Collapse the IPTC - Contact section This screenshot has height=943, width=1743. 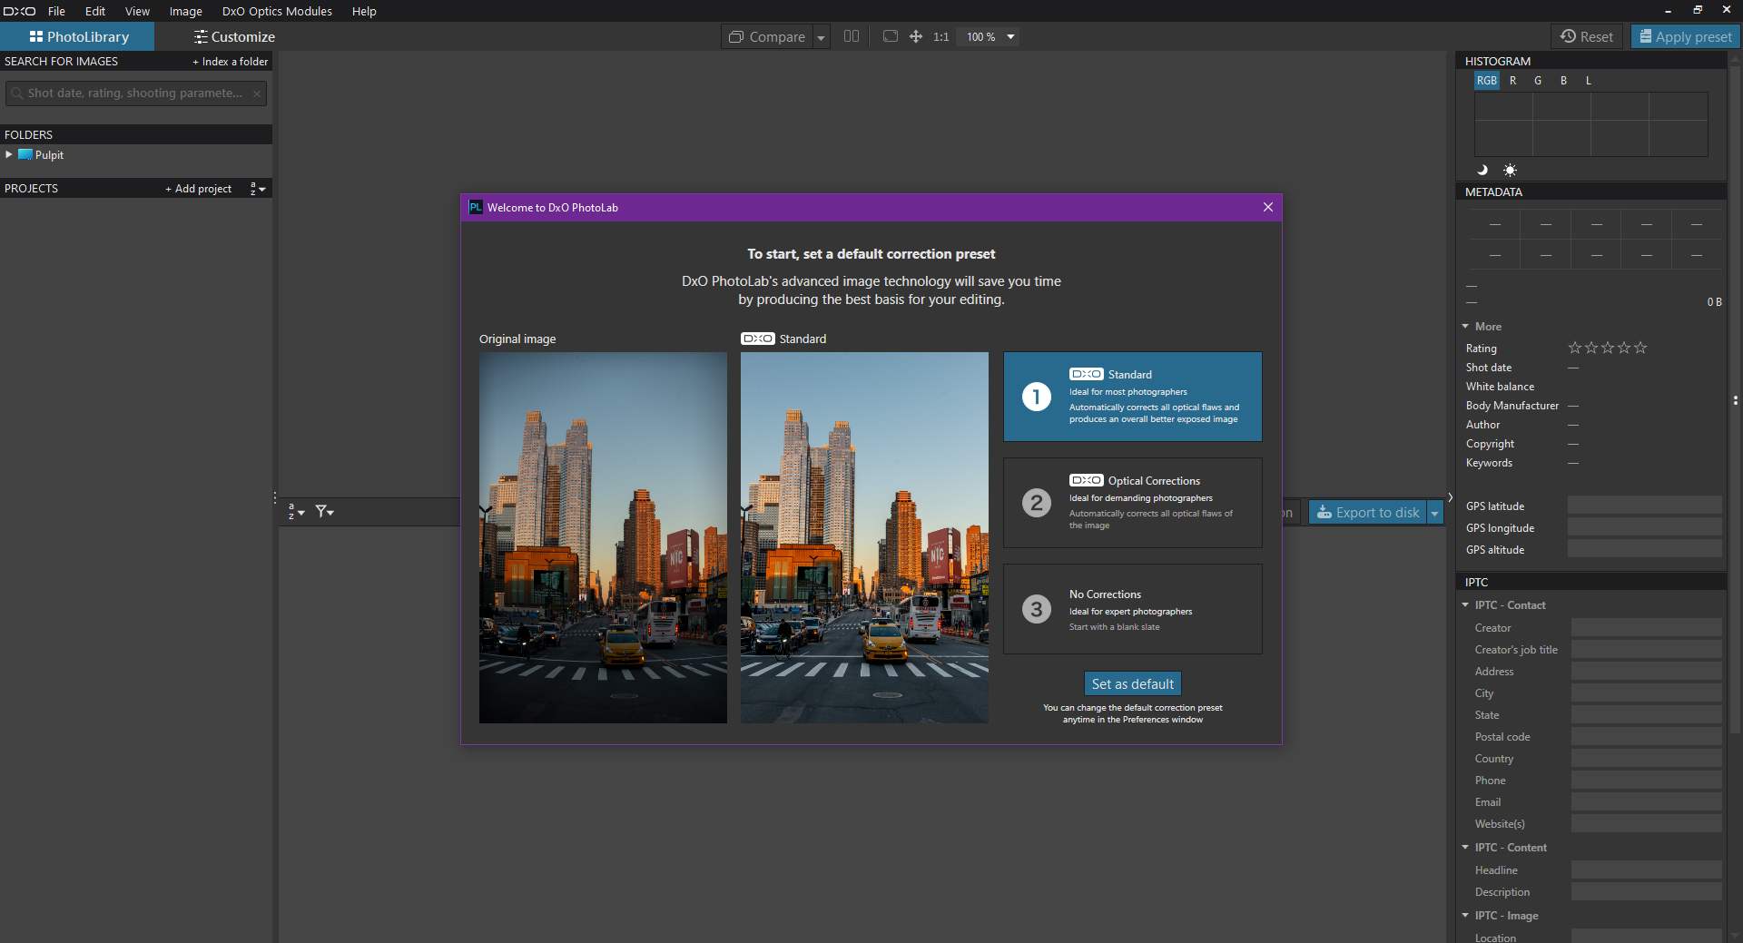(1465, 604)
